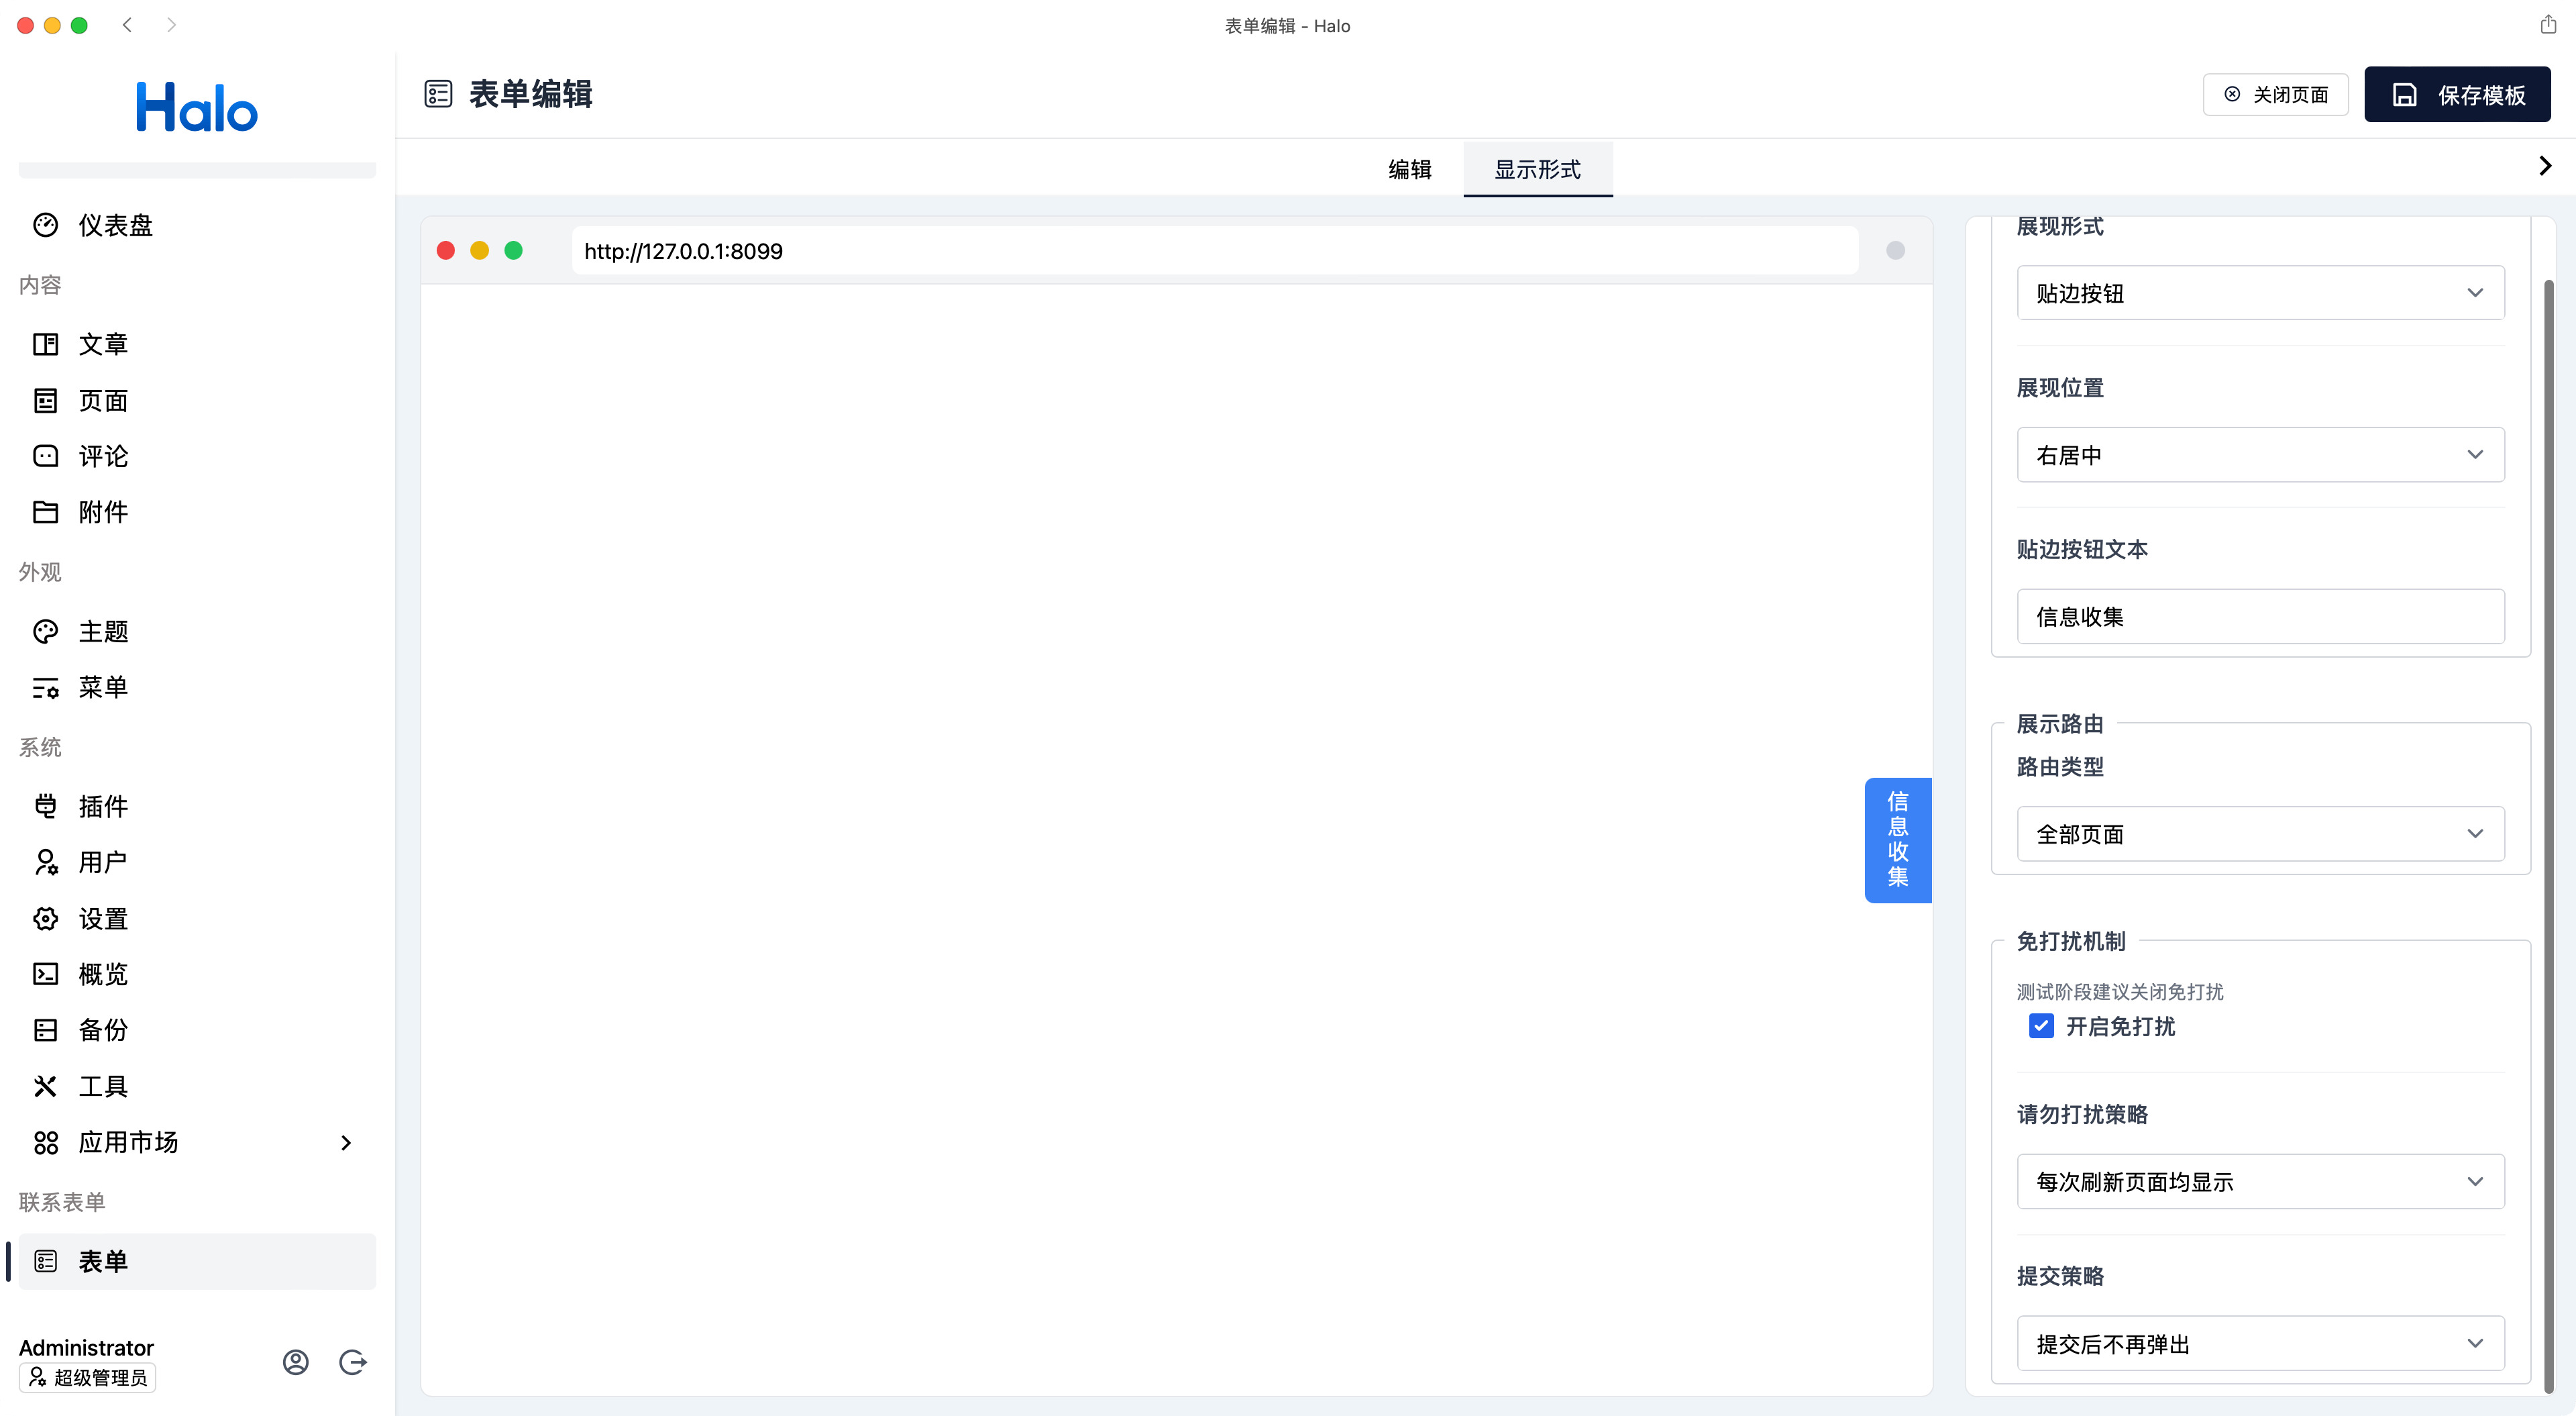Image resolution: width=2576 pixels, height=1416 pixels.
Task: Open 工具 in the sidebar
Action: click(197, 1086)
